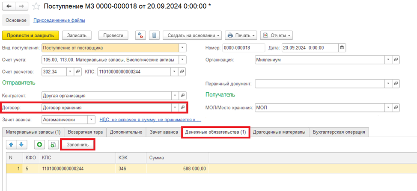
Task: Open the document journal list icon
Action: (154, 35)
